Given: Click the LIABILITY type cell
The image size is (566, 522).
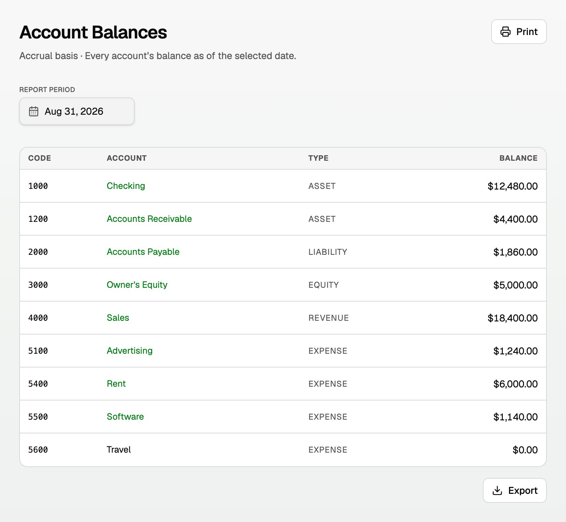Looking at the screenshot, I should point(328,252).
